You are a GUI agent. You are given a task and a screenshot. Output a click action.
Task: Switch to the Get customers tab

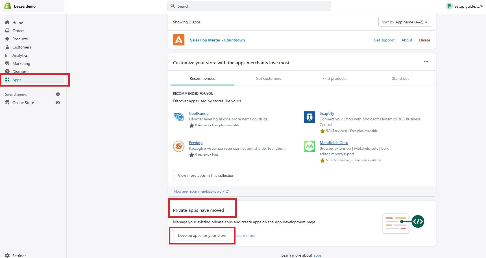(x=268, y=78)
